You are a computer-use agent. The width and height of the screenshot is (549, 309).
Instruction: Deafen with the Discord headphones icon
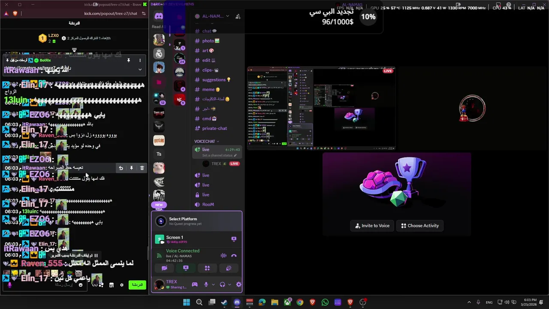coord(222,284)
